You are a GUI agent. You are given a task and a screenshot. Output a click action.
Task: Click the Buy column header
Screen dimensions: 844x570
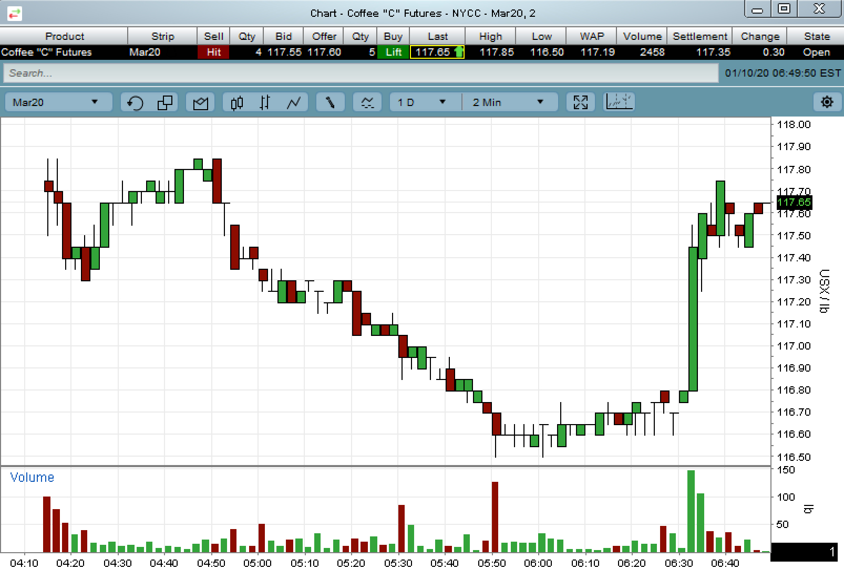pos(393,36)
